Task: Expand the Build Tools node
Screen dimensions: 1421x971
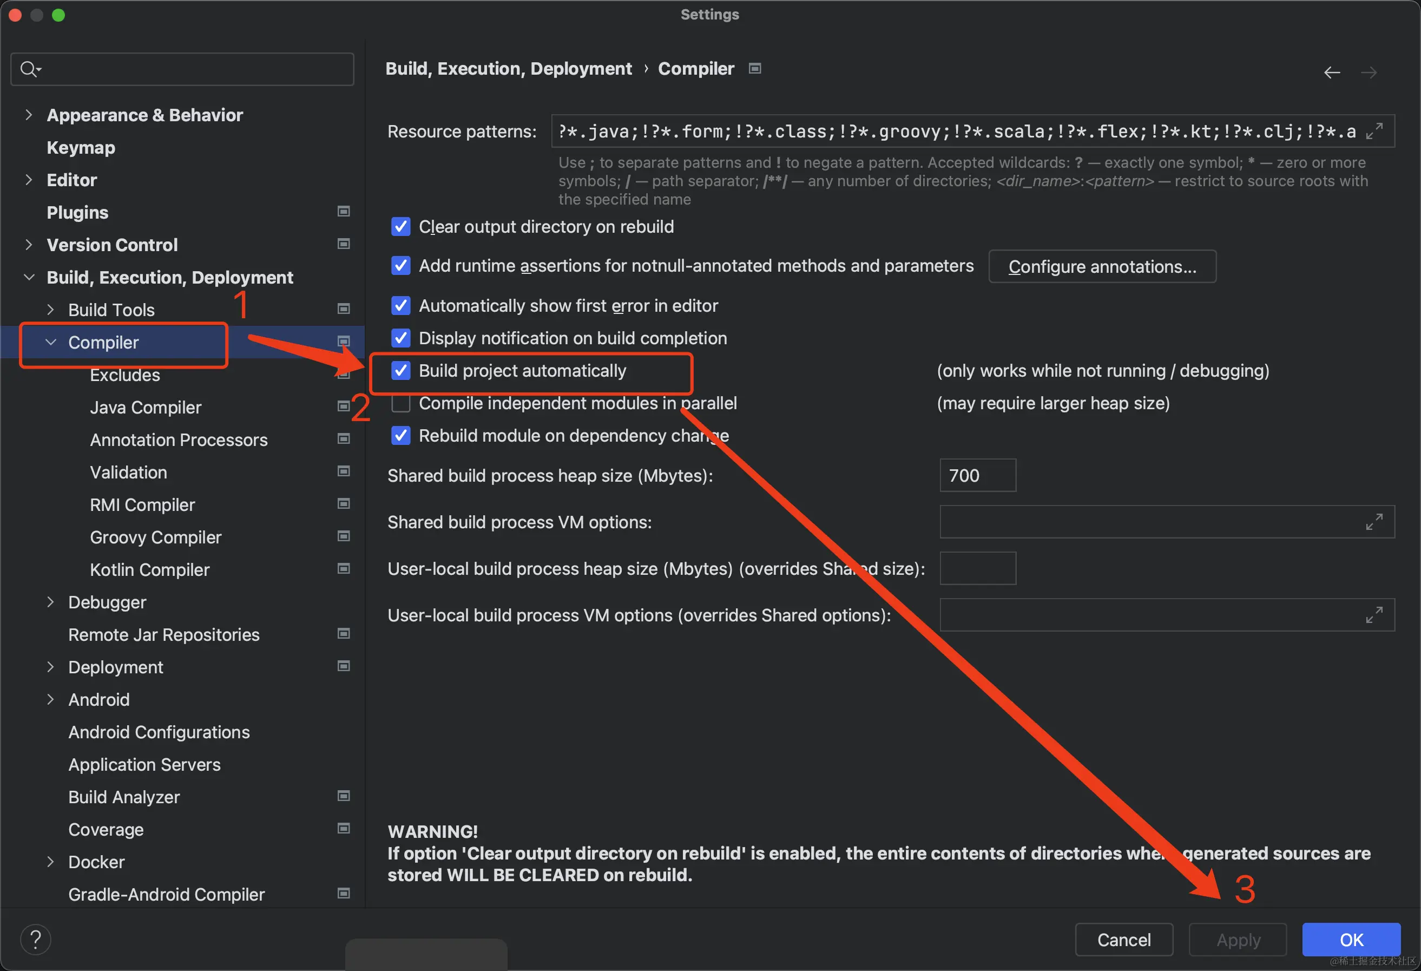Action: click(x=50, y=310)
